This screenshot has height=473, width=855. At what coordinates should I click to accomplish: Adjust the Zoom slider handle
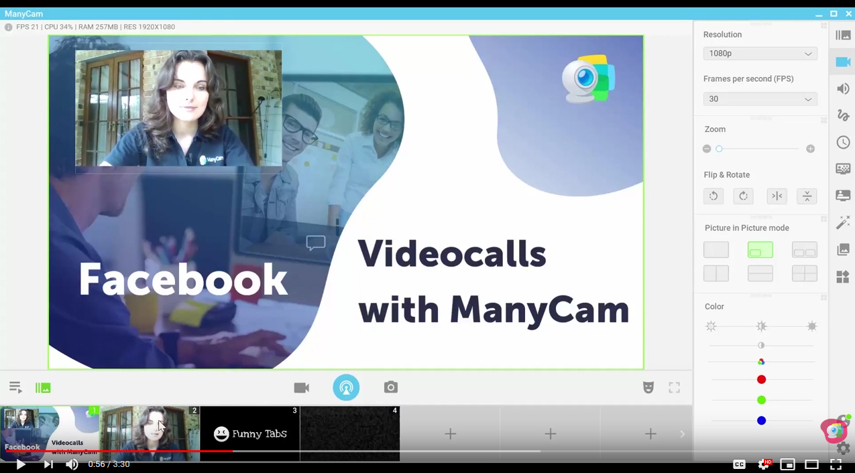[x=719, y=149]
